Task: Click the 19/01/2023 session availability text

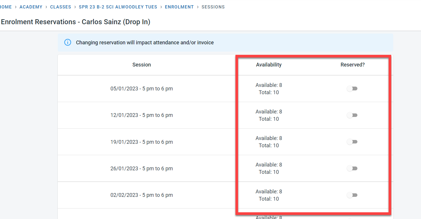Action: point(269,142)
